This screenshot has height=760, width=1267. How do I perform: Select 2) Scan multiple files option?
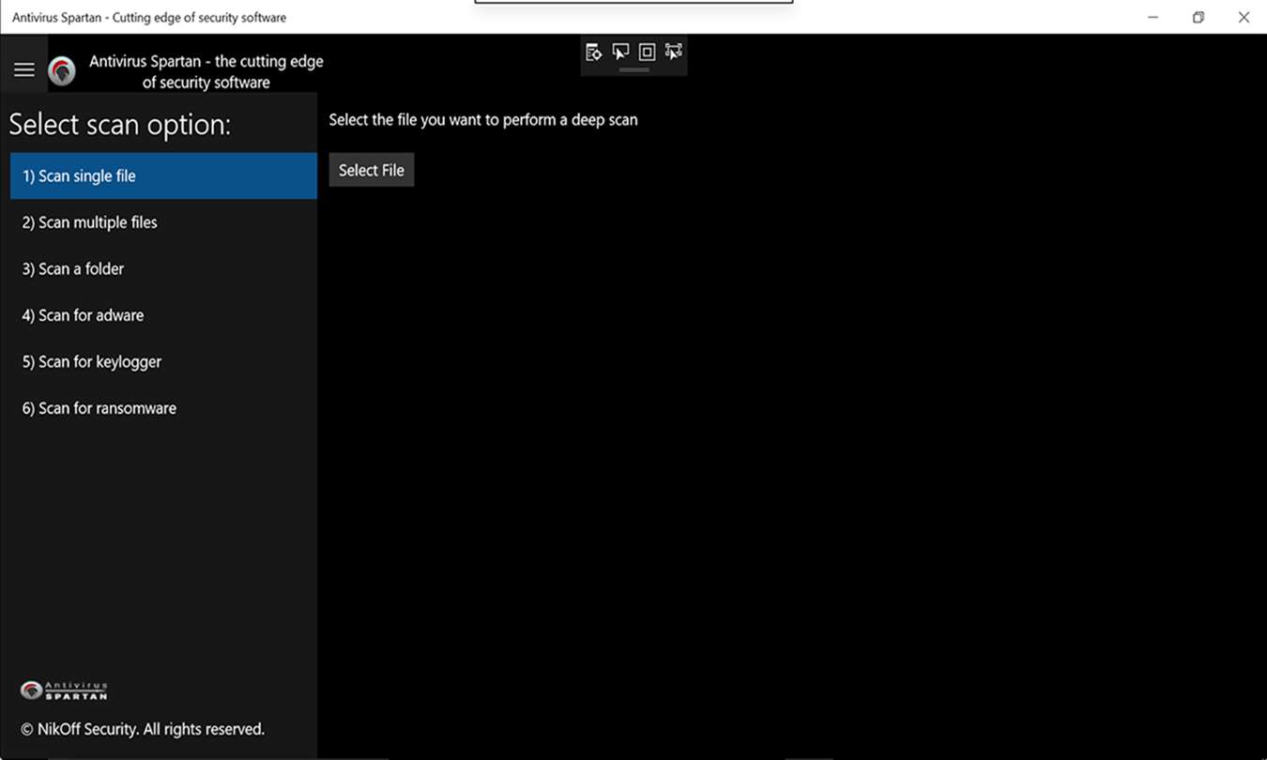coord(163,222)
